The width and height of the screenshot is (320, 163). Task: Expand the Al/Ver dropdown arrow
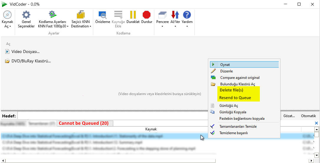[x=175, y=26]
